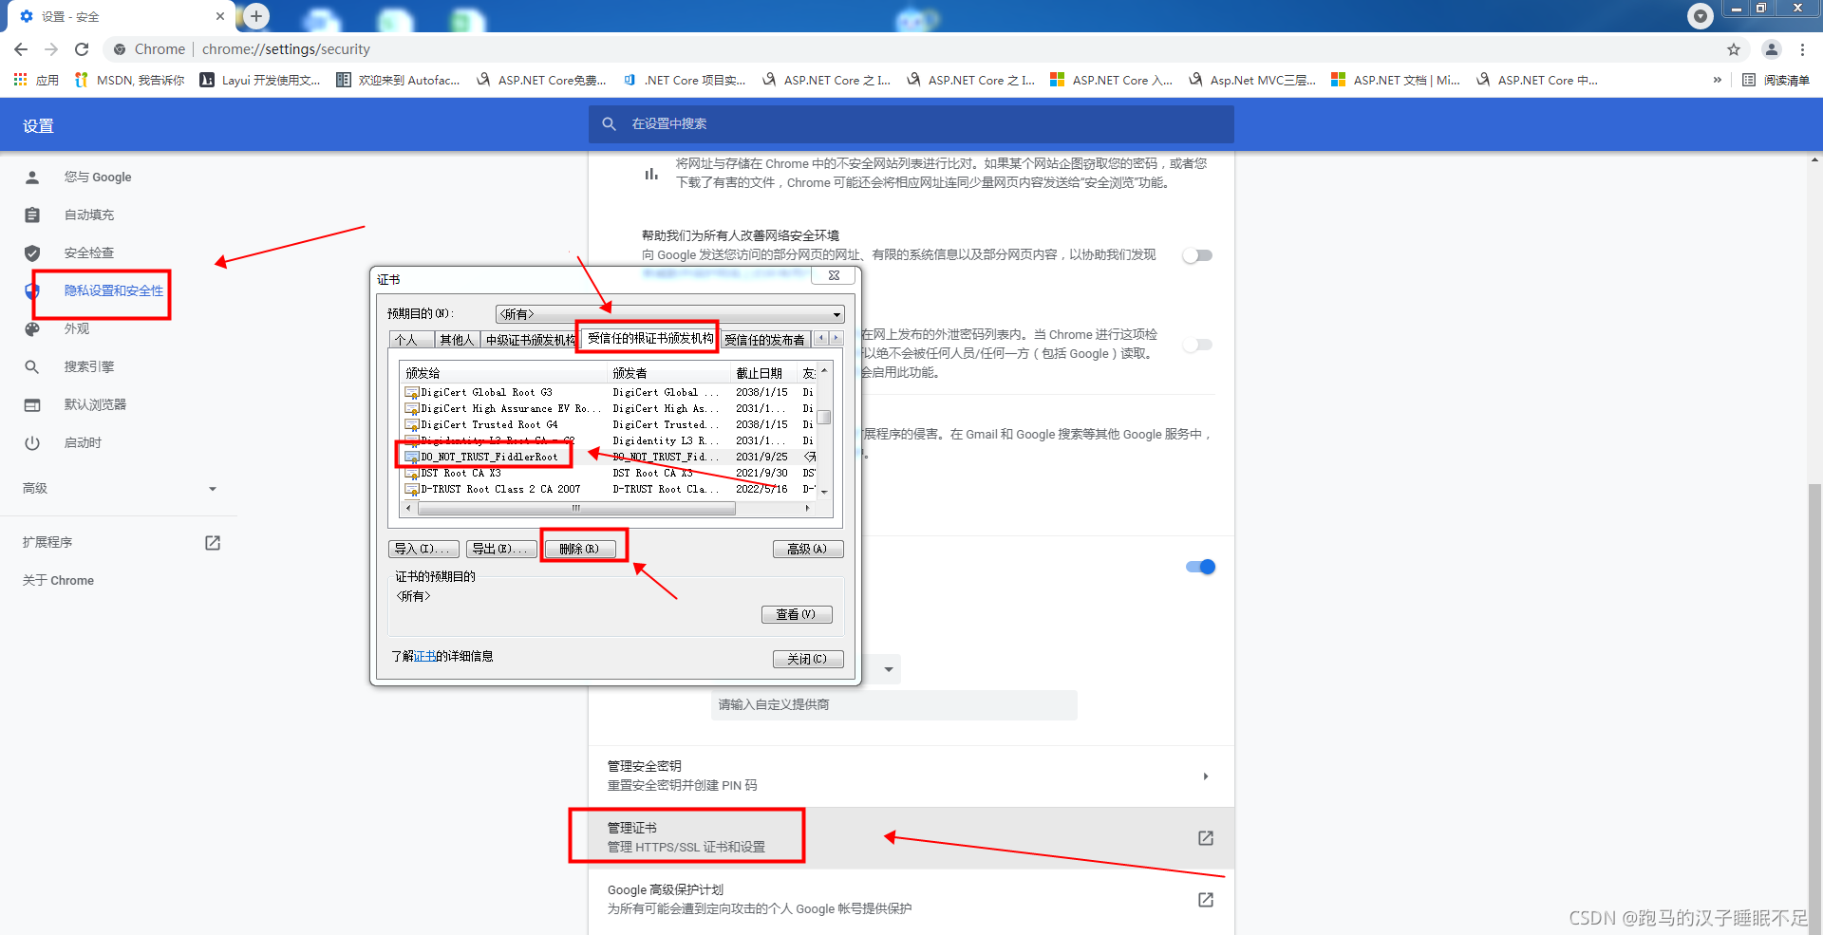Switch to the 个人 certificate tab
This screenshot has width=1823, height=935.
tap(411, 340)
